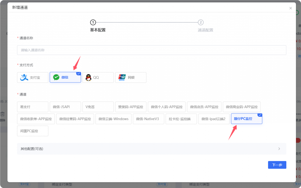Click the Alipay logo in 支付宝 option

point(24,77)
